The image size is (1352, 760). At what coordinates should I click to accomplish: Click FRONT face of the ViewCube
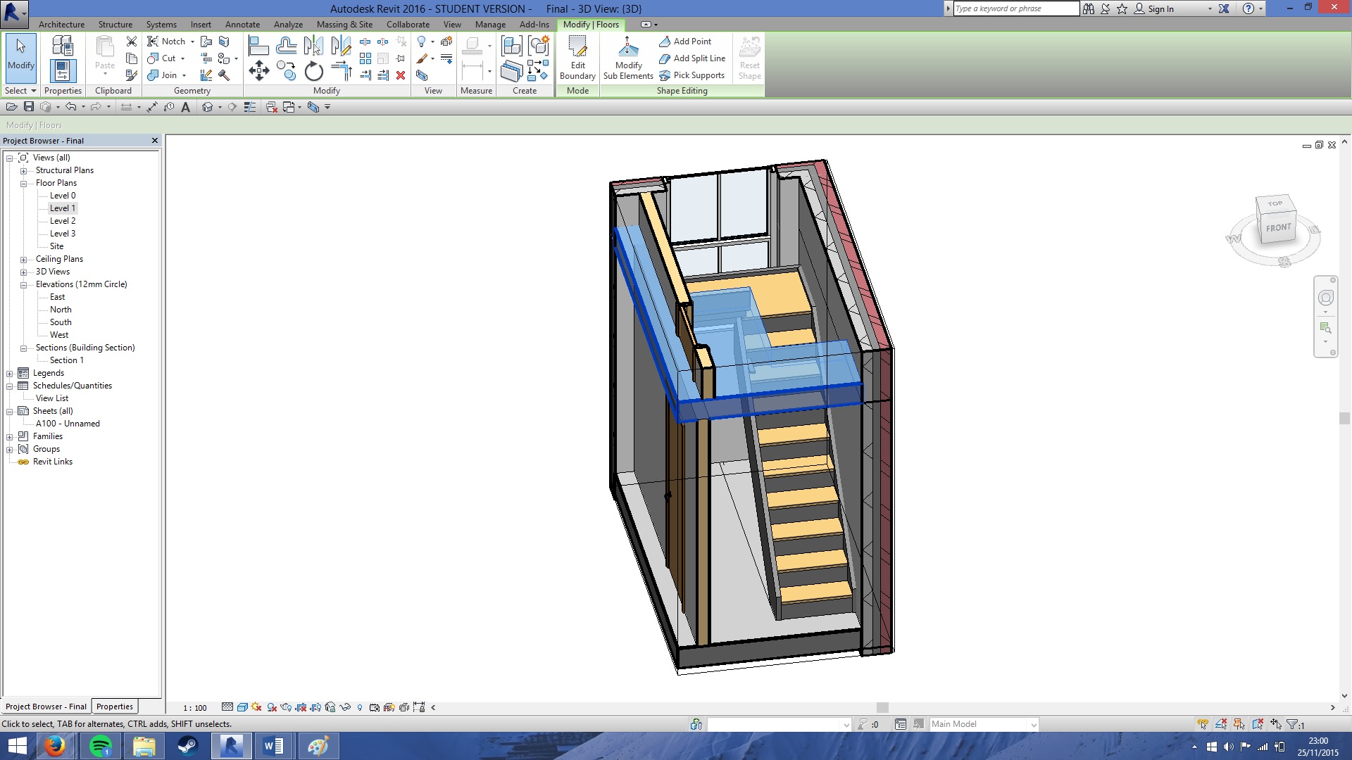(x=1278, y=227)
